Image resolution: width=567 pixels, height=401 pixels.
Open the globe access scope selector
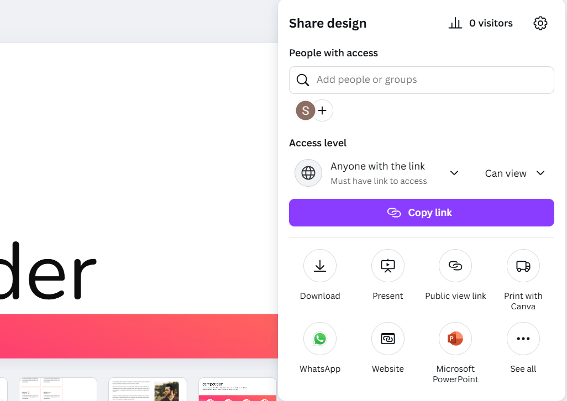click(308, 173)
